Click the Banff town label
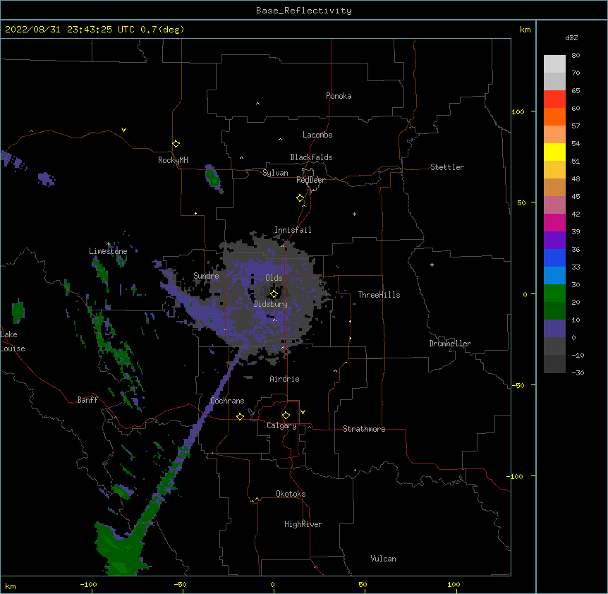The width and height of the screenshot is (608, 594). pos(87,400)
